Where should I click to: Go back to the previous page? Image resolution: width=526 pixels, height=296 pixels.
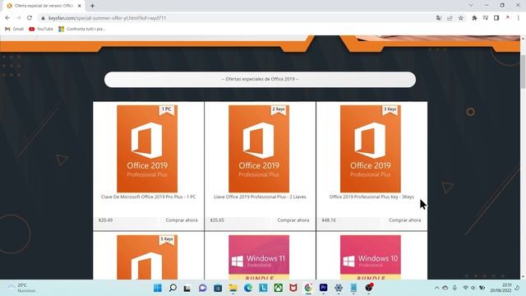tap(7, 18)
